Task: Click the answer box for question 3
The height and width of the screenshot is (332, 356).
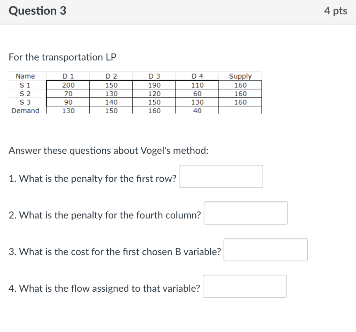Action: click(265, 250)
